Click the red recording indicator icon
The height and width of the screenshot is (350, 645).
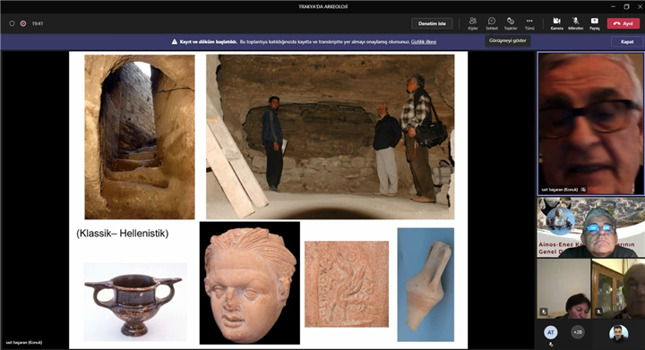[x=23, y=23]
